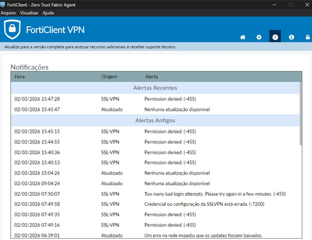Click 'Permission denied' alert at 07:49:16
The height and width of the screenshot is (240, 312).
[170, 225]
